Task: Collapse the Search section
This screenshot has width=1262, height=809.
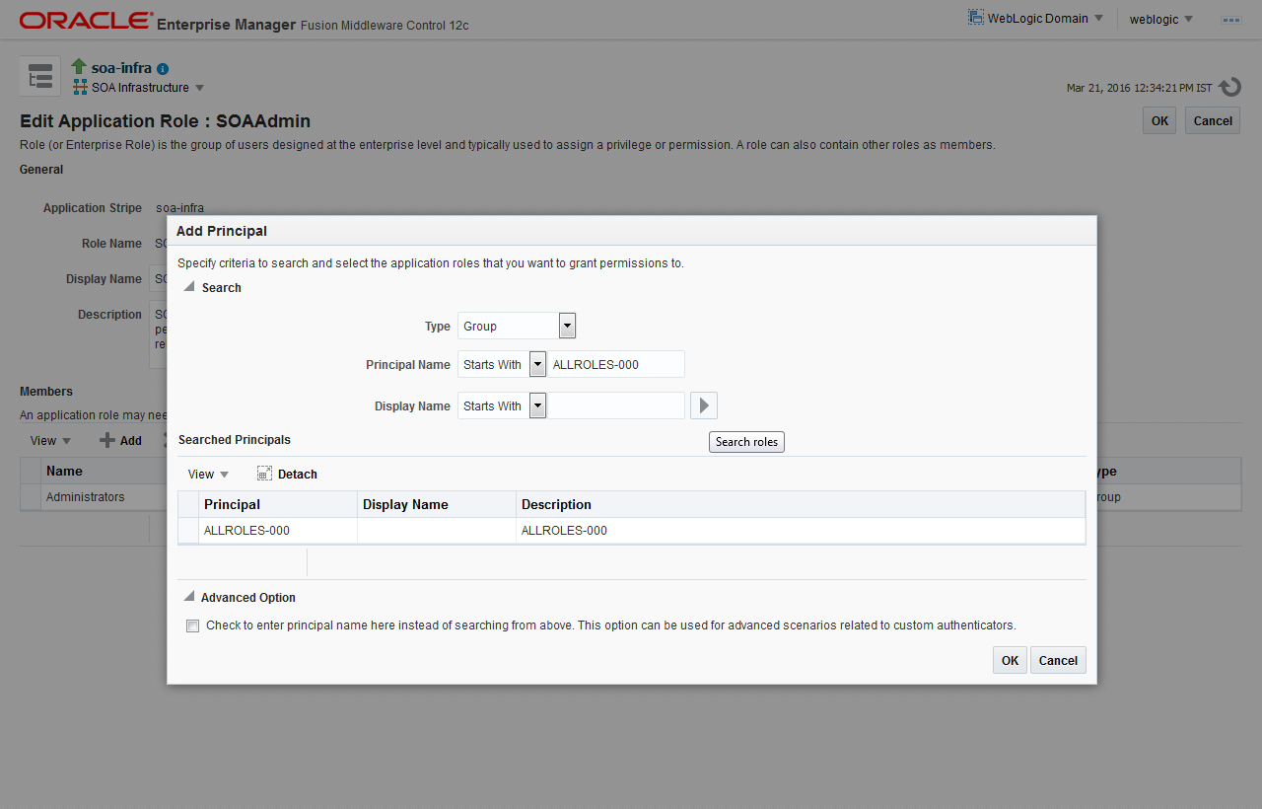Action: [189, 287]
